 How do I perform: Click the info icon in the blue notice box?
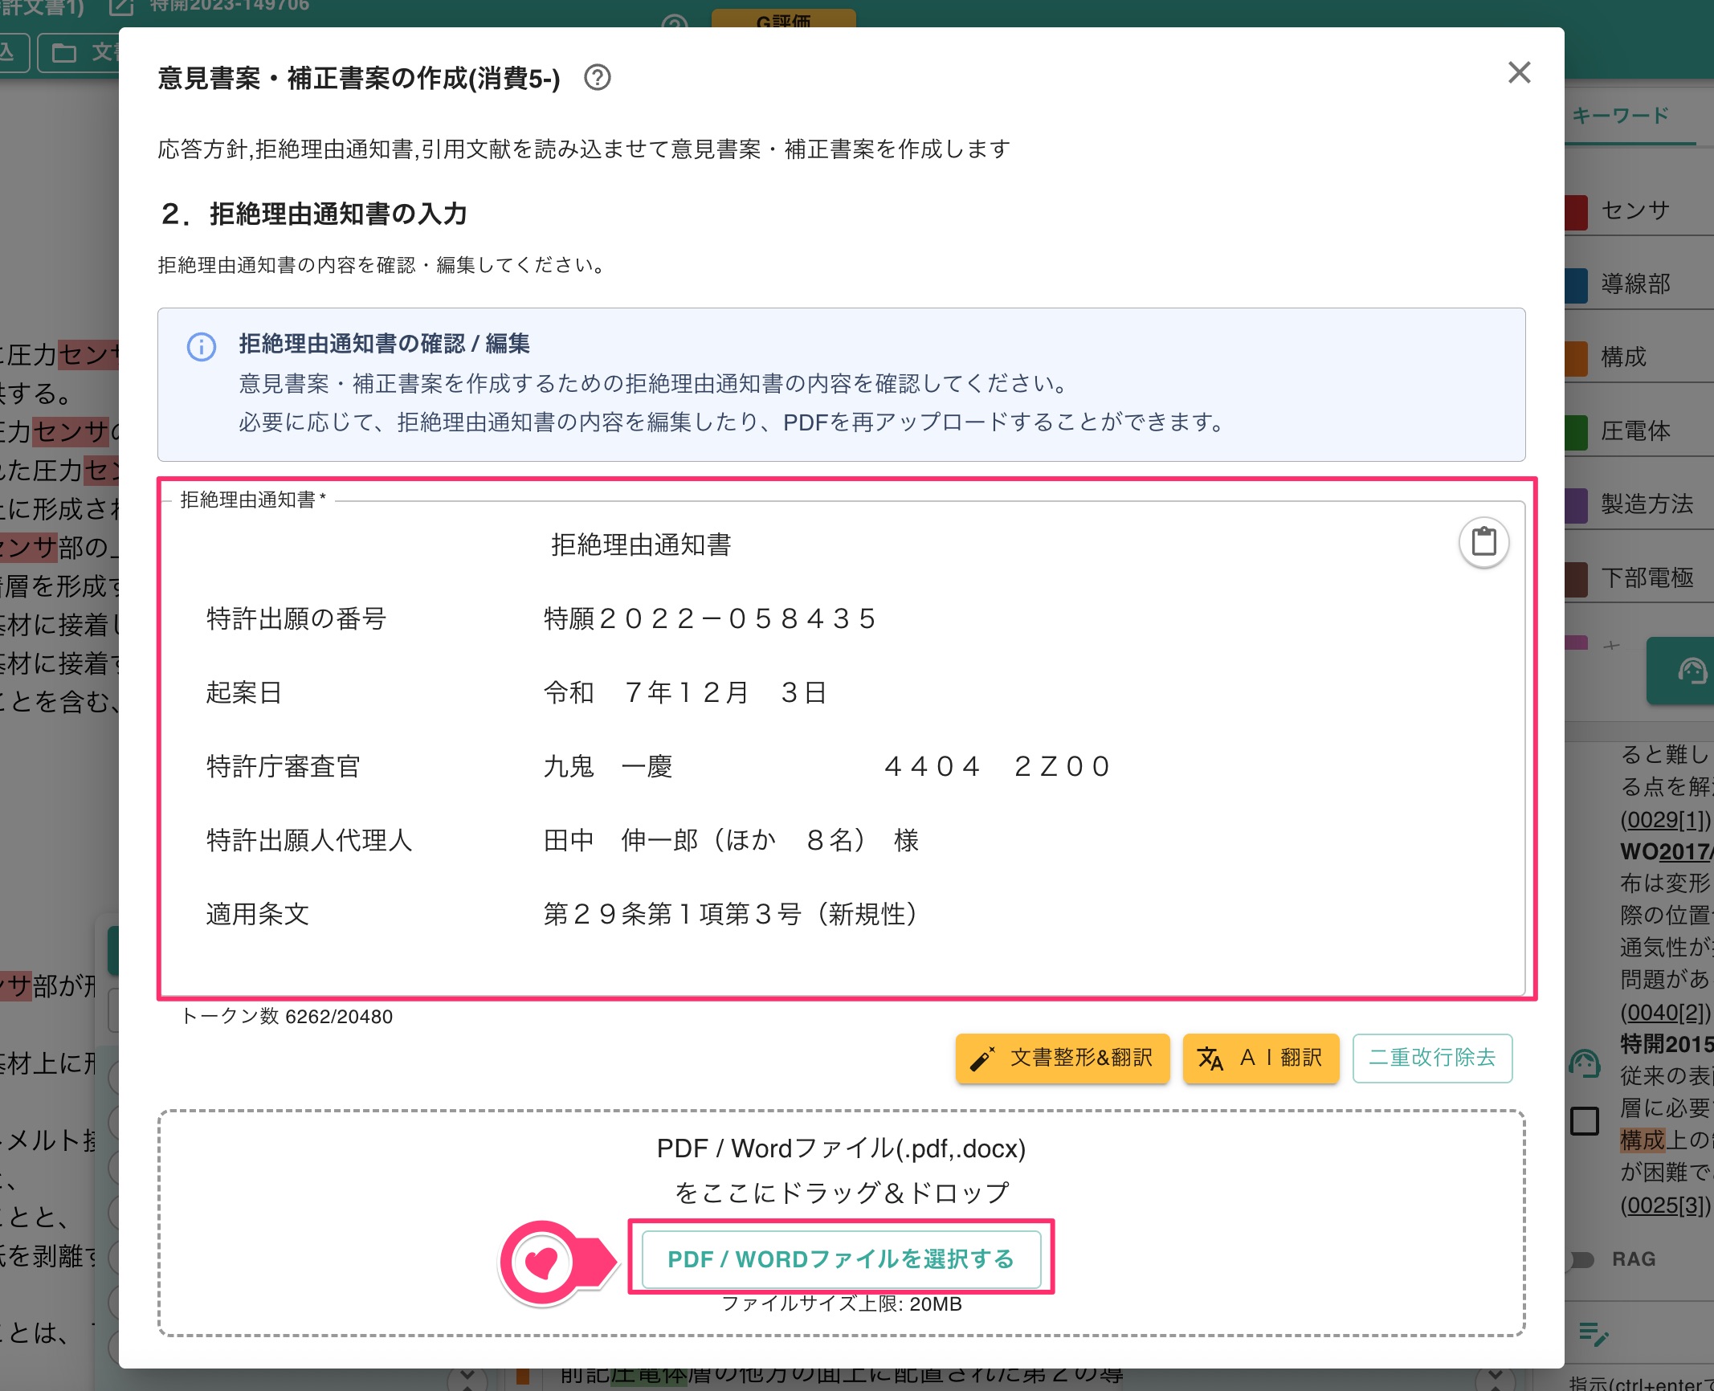tap(202, 347)
